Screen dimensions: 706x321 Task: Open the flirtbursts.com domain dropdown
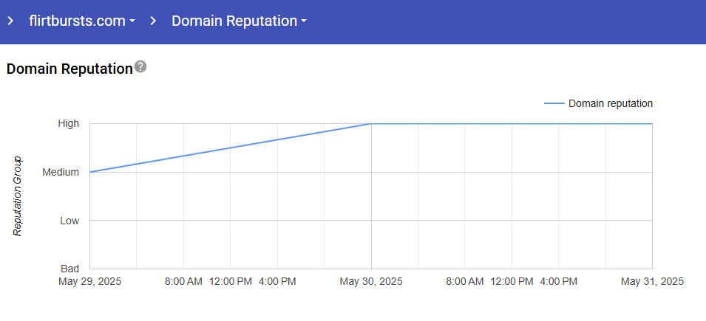point(81,21)
